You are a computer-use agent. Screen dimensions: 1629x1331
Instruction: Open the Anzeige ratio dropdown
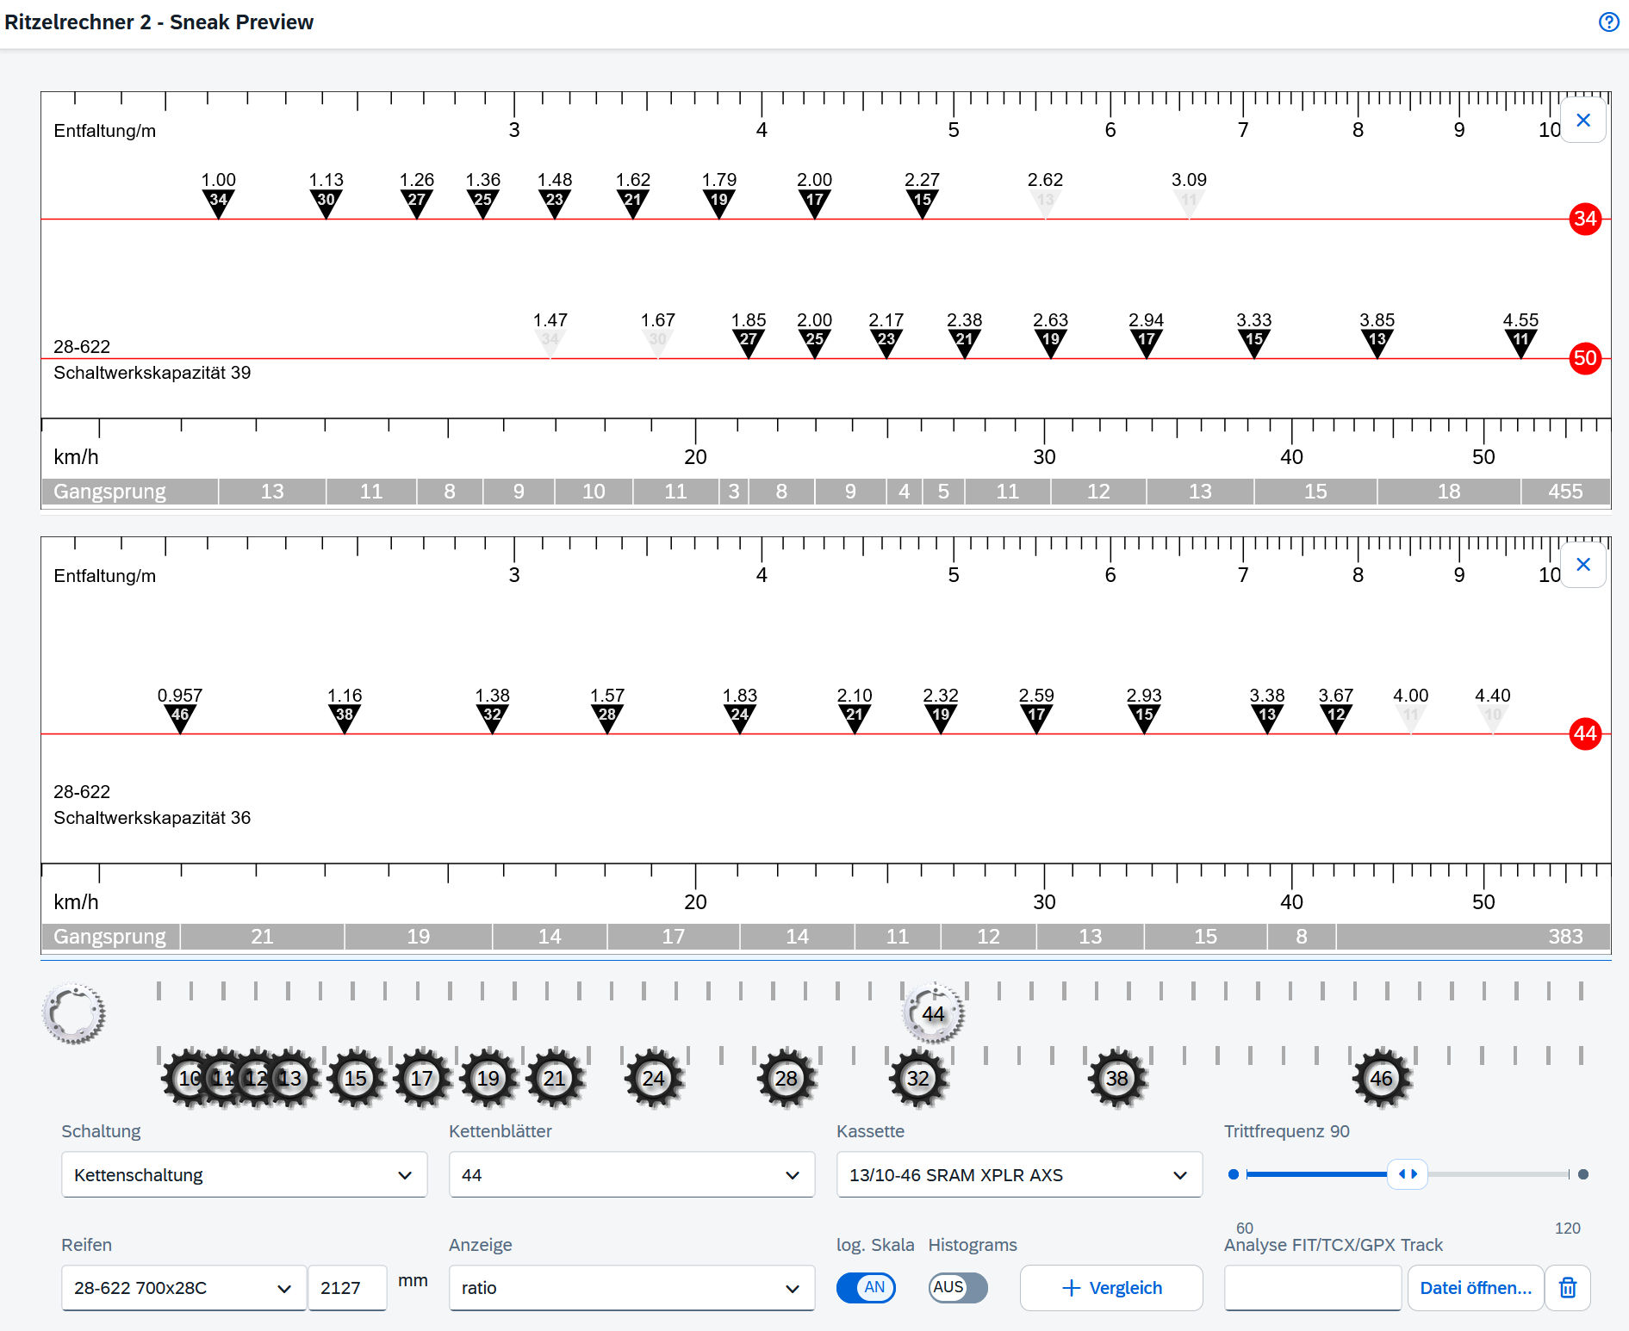631,1288
